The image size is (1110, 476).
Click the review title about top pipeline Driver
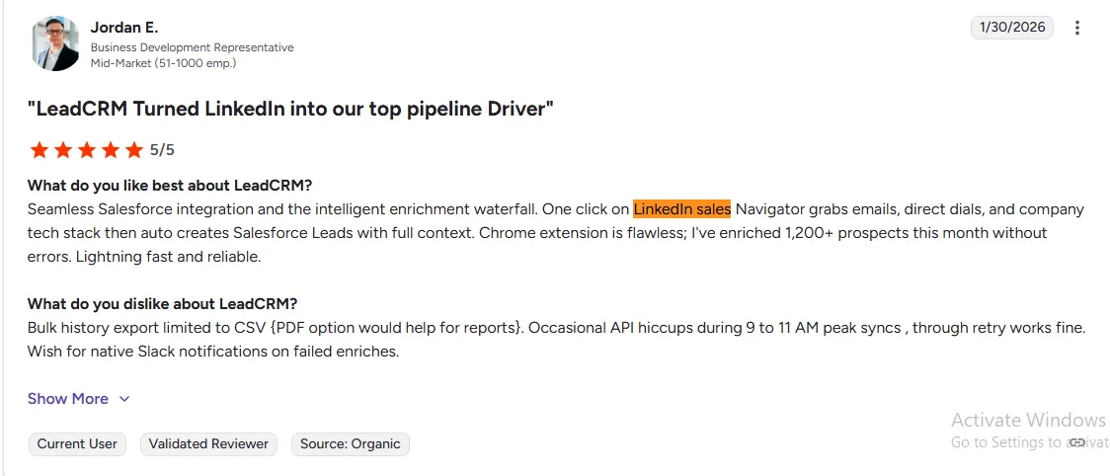290,109
